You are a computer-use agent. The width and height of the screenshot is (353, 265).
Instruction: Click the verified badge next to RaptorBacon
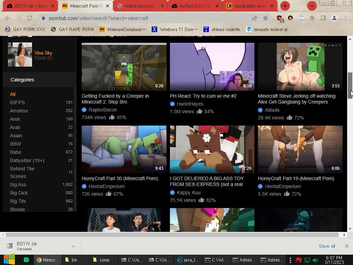(x=84, y=110)
